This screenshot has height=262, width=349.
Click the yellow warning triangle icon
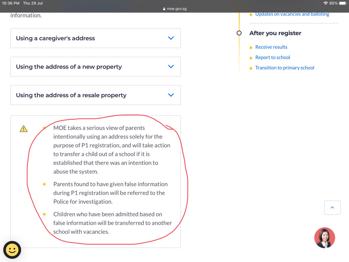tap(24, 129)
